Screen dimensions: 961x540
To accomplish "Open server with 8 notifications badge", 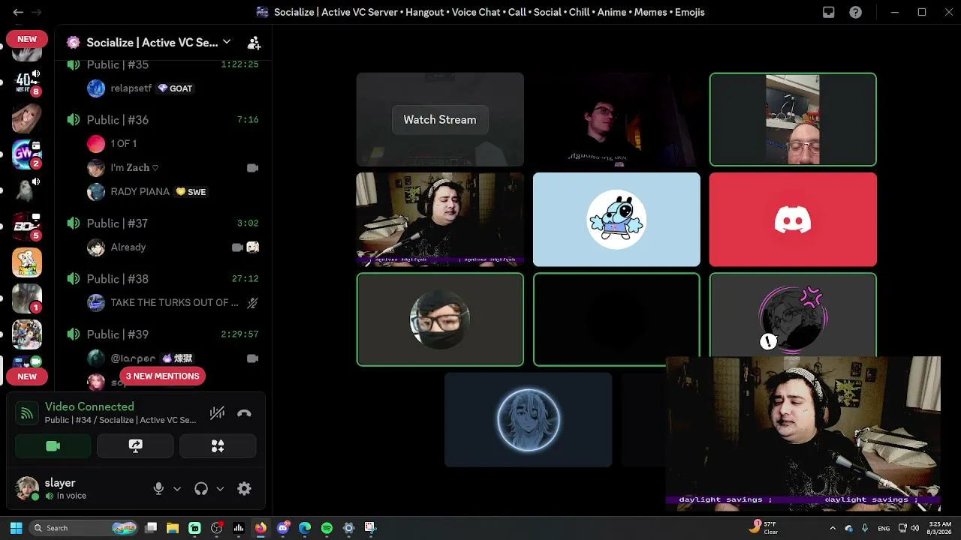I will pos(27,82).
